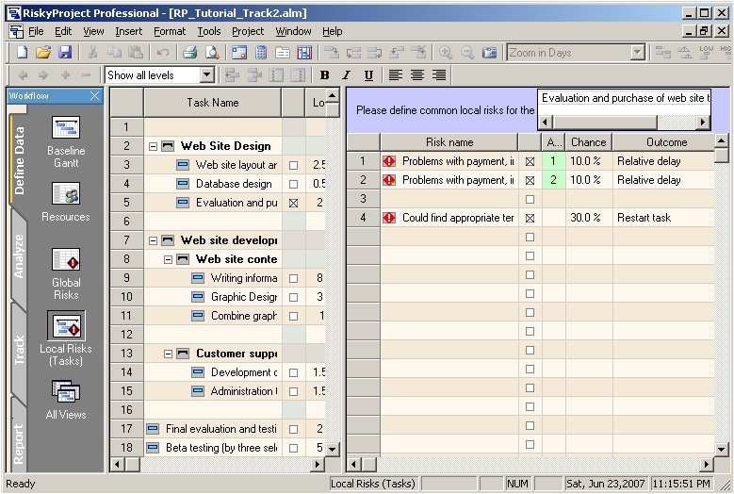The height and width of the screenshot is (494, 734).
Task: Collapse the Customer suppo group
Action: click(168, 354)
